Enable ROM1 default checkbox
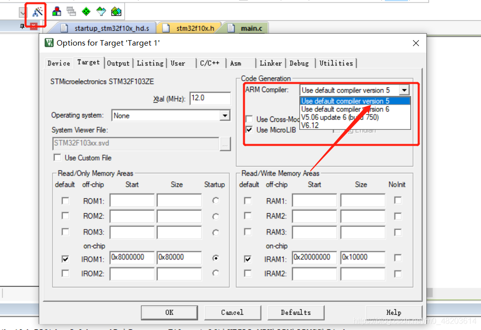This screenshot has height=330, width=481. (65, 201)
